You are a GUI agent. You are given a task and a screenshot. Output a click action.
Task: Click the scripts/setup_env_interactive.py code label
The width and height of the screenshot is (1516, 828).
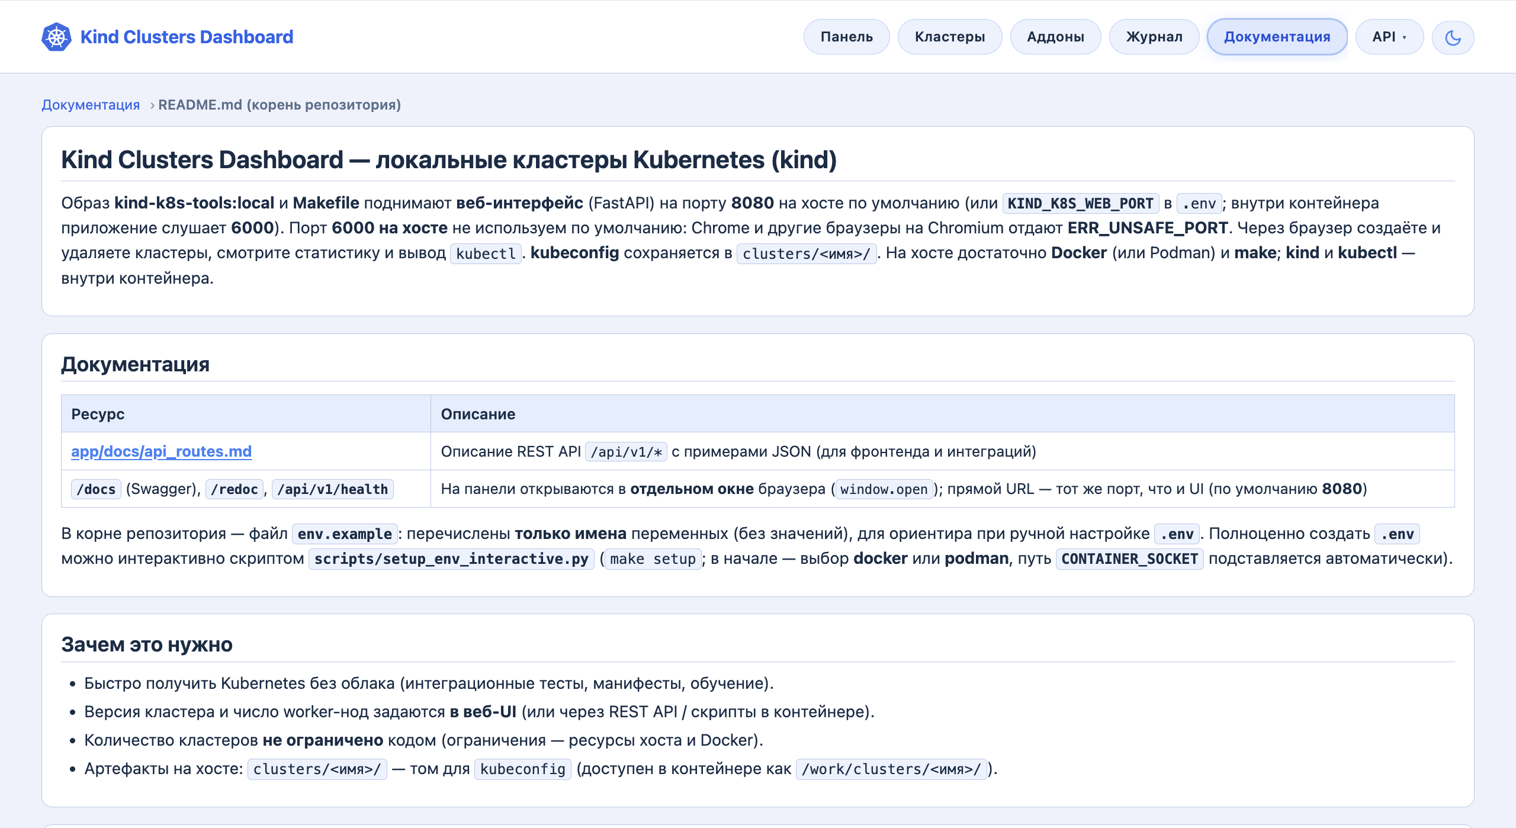pyautogui.click(x=451, y=559)
